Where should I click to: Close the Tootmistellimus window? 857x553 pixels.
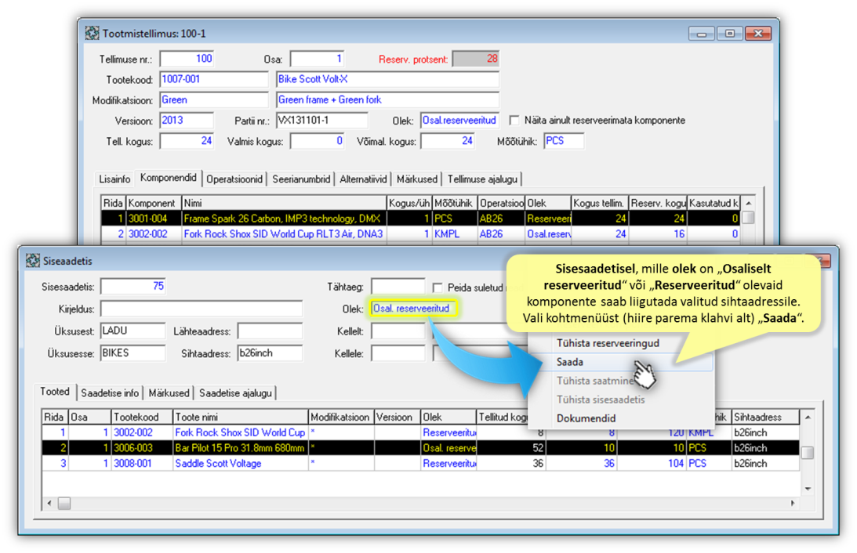[758, 34]
